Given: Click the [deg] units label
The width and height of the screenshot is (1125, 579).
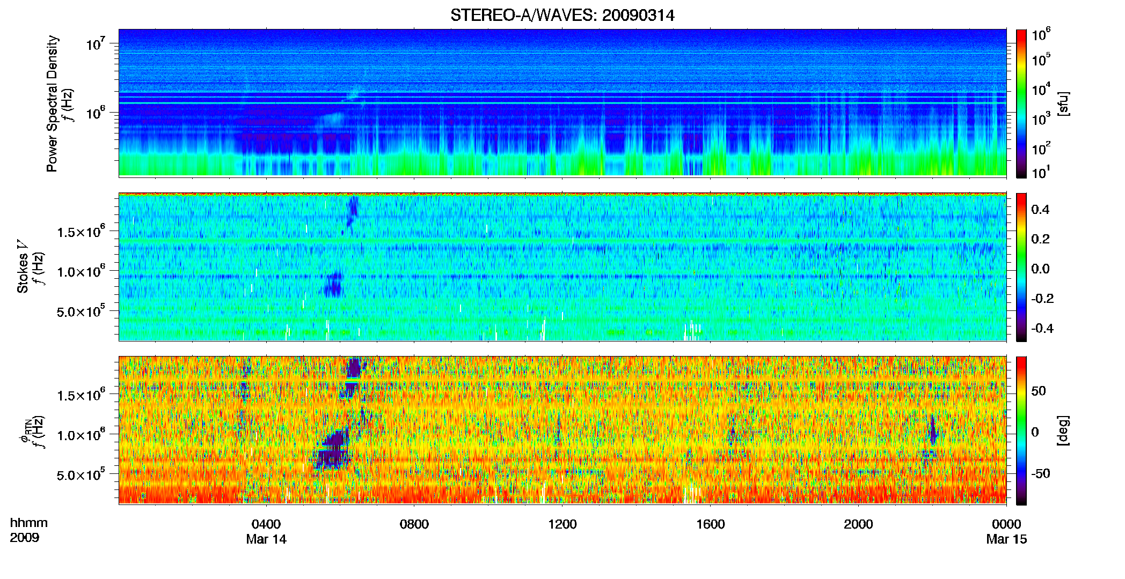Looking at the screenshot, I should coord(1063,430).
